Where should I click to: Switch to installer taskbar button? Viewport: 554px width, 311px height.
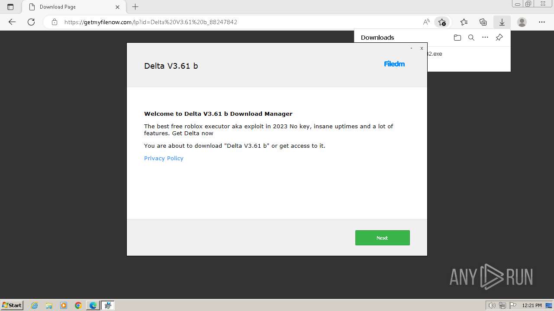(x=108, y=305)
